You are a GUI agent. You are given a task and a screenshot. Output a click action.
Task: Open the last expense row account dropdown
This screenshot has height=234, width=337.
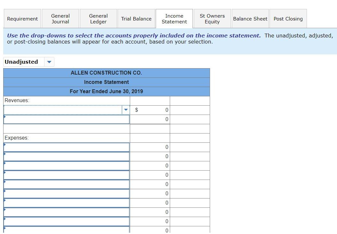tap(66, 230)
